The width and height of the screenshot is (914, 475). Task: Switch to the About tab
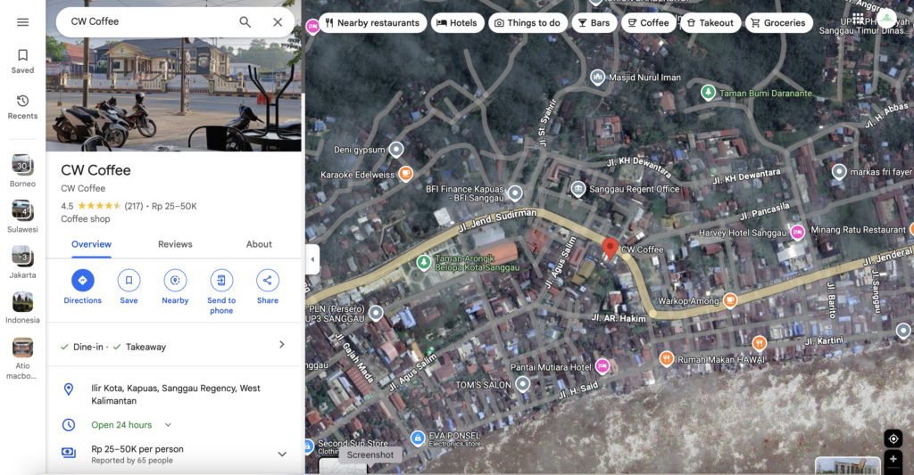coord(259,244)
